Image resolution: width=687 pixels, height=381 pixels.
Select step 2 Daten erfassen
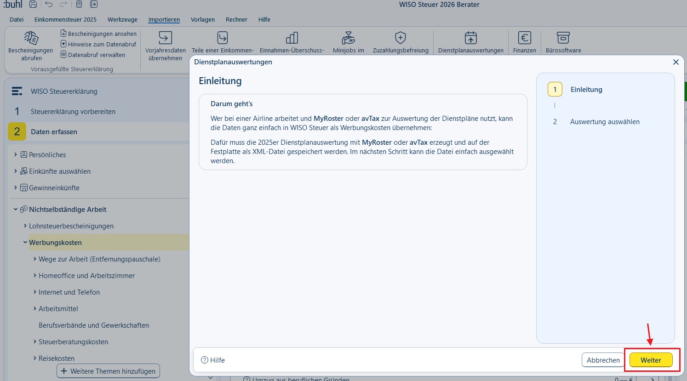[97, 131]
